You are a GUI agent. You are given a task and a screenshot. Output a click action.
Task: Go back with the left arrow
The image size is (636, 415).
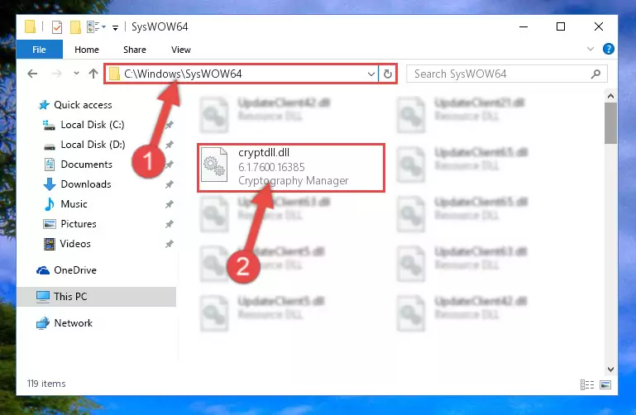(x=32, y=74)
